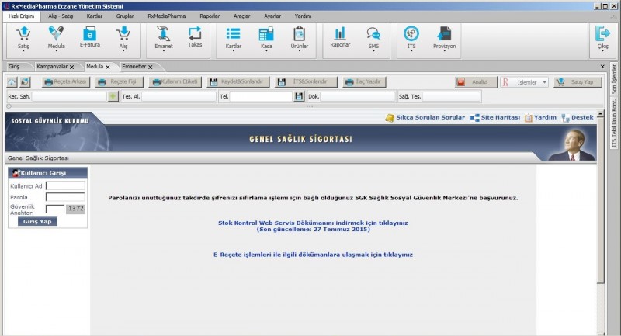Screen dimensions: 621x336
Task: Expand the Satış dropdown in toolbar
Action: click(x=23, y=52)
